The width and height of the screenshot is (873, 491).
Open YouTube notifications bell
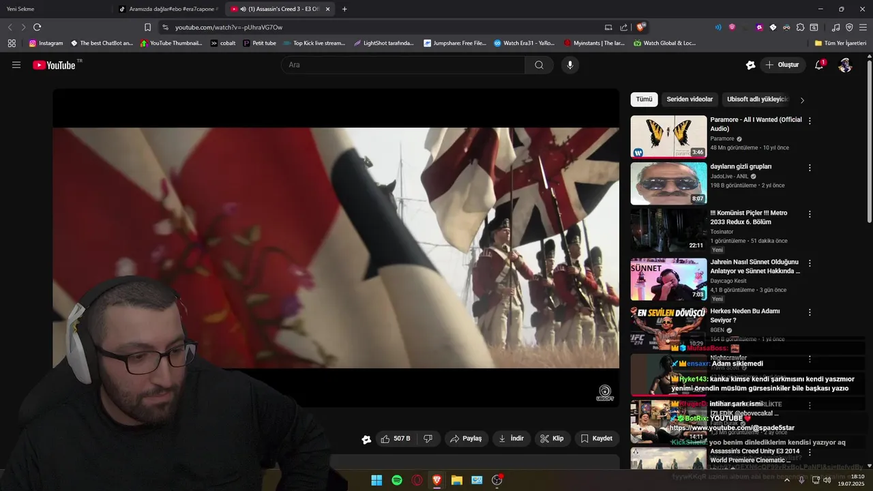tap(819, 65)
